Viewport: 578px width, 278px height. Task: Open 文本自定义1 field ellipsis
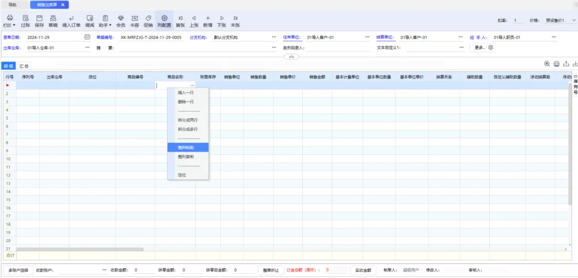coord(461,48)
